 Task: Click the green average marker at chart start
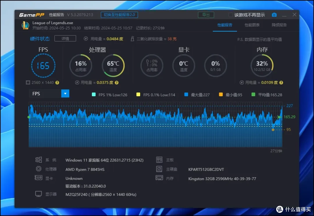pyautogui.click(x=29, y=117)
